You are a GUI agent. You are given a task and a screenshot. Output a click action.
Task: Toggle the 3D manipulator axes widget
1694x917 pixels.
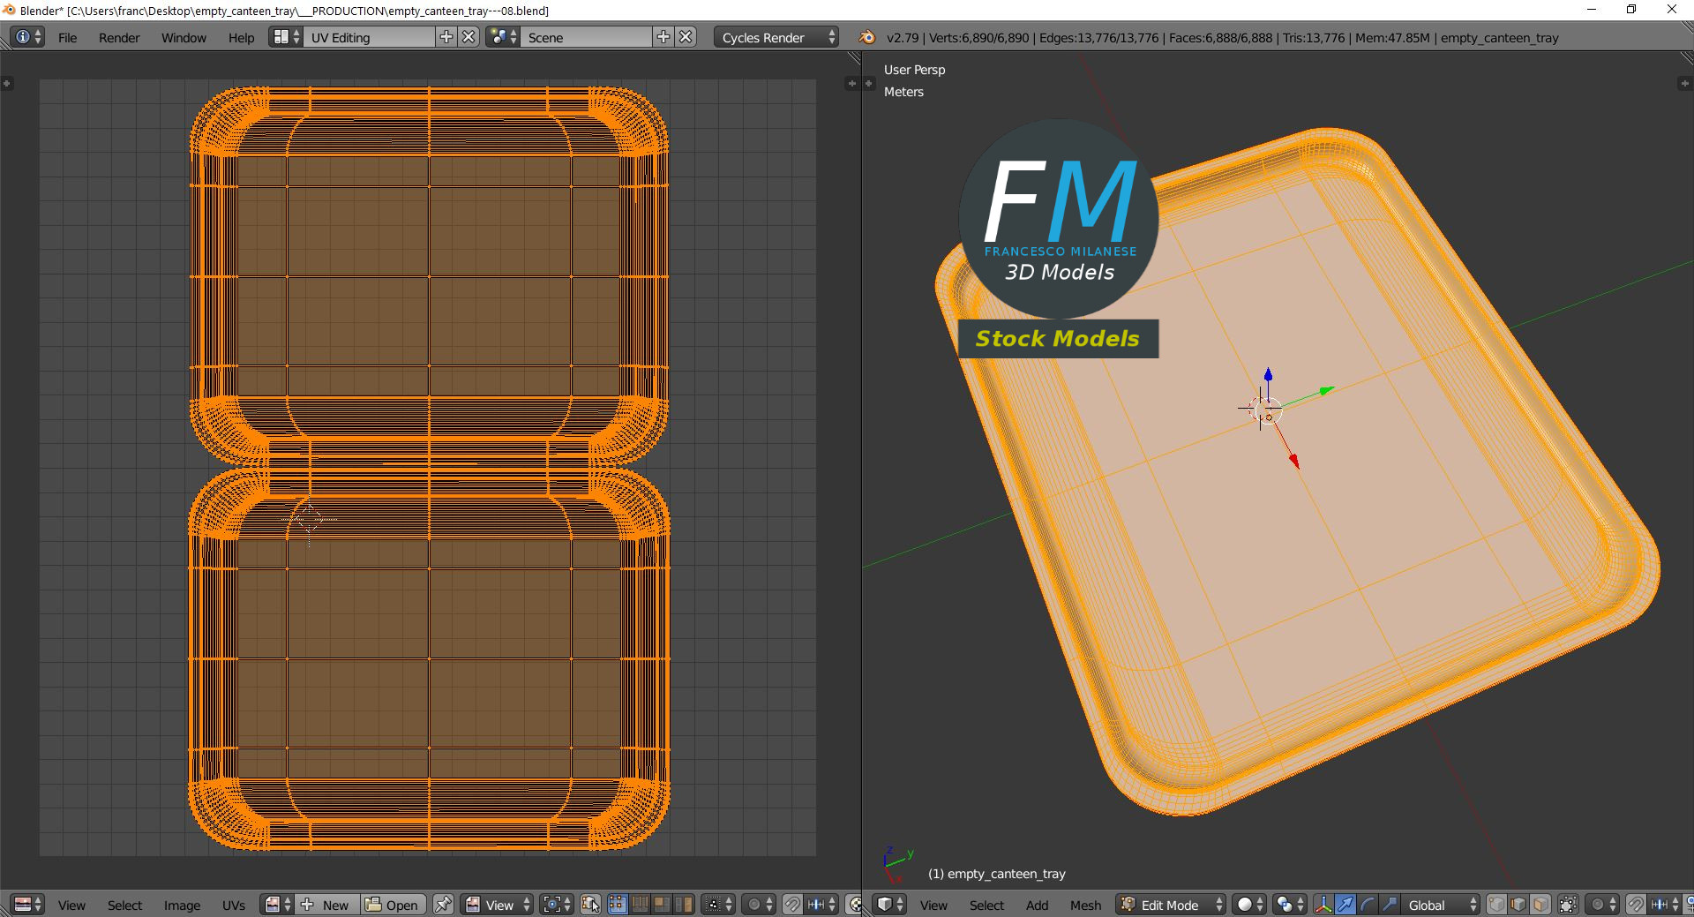pos(1323,905)
